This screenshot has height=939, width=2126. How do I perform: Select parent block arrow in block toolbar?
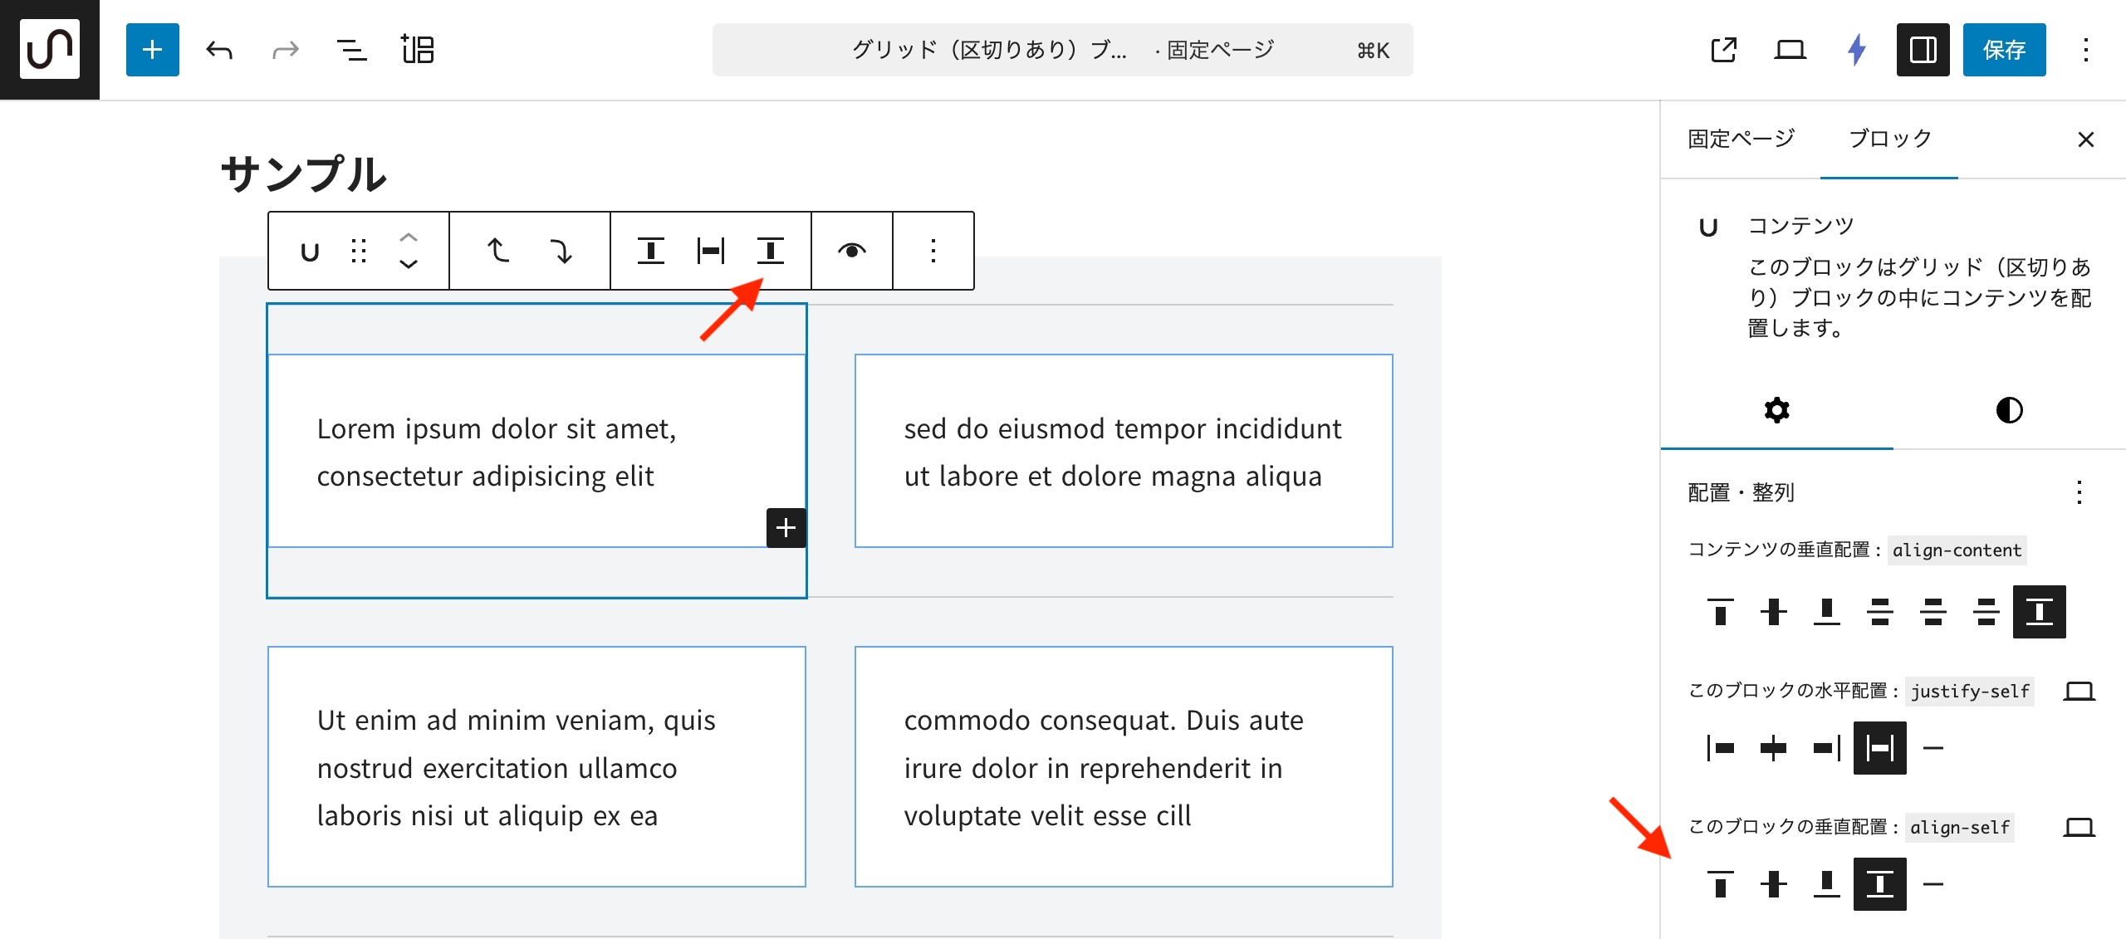click(497, 251)
